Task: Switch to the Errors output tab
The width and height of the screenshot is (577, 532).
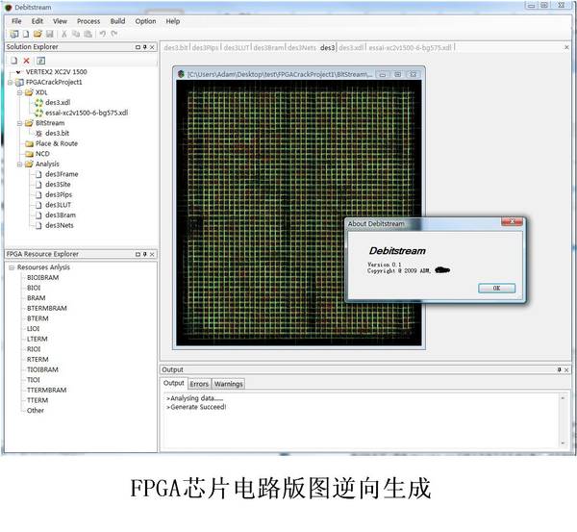Action: (198, 384)
